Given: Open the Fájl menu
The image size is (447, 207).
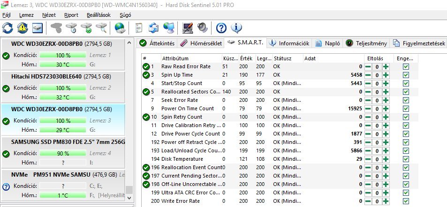Looking at the screenshot, I should click(x=6, y=15).
